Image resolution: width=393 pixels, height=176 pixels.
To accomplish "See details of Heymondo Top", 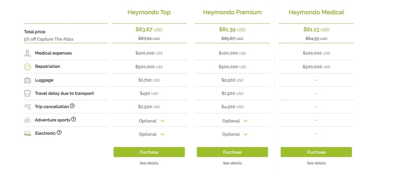I will [149, 163].
